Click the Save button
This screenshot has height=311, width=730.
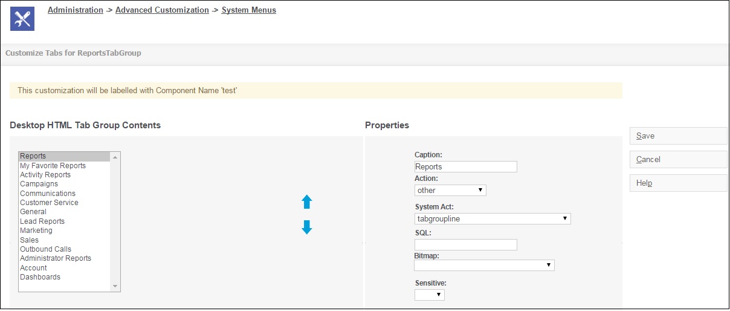click(678, 136)
